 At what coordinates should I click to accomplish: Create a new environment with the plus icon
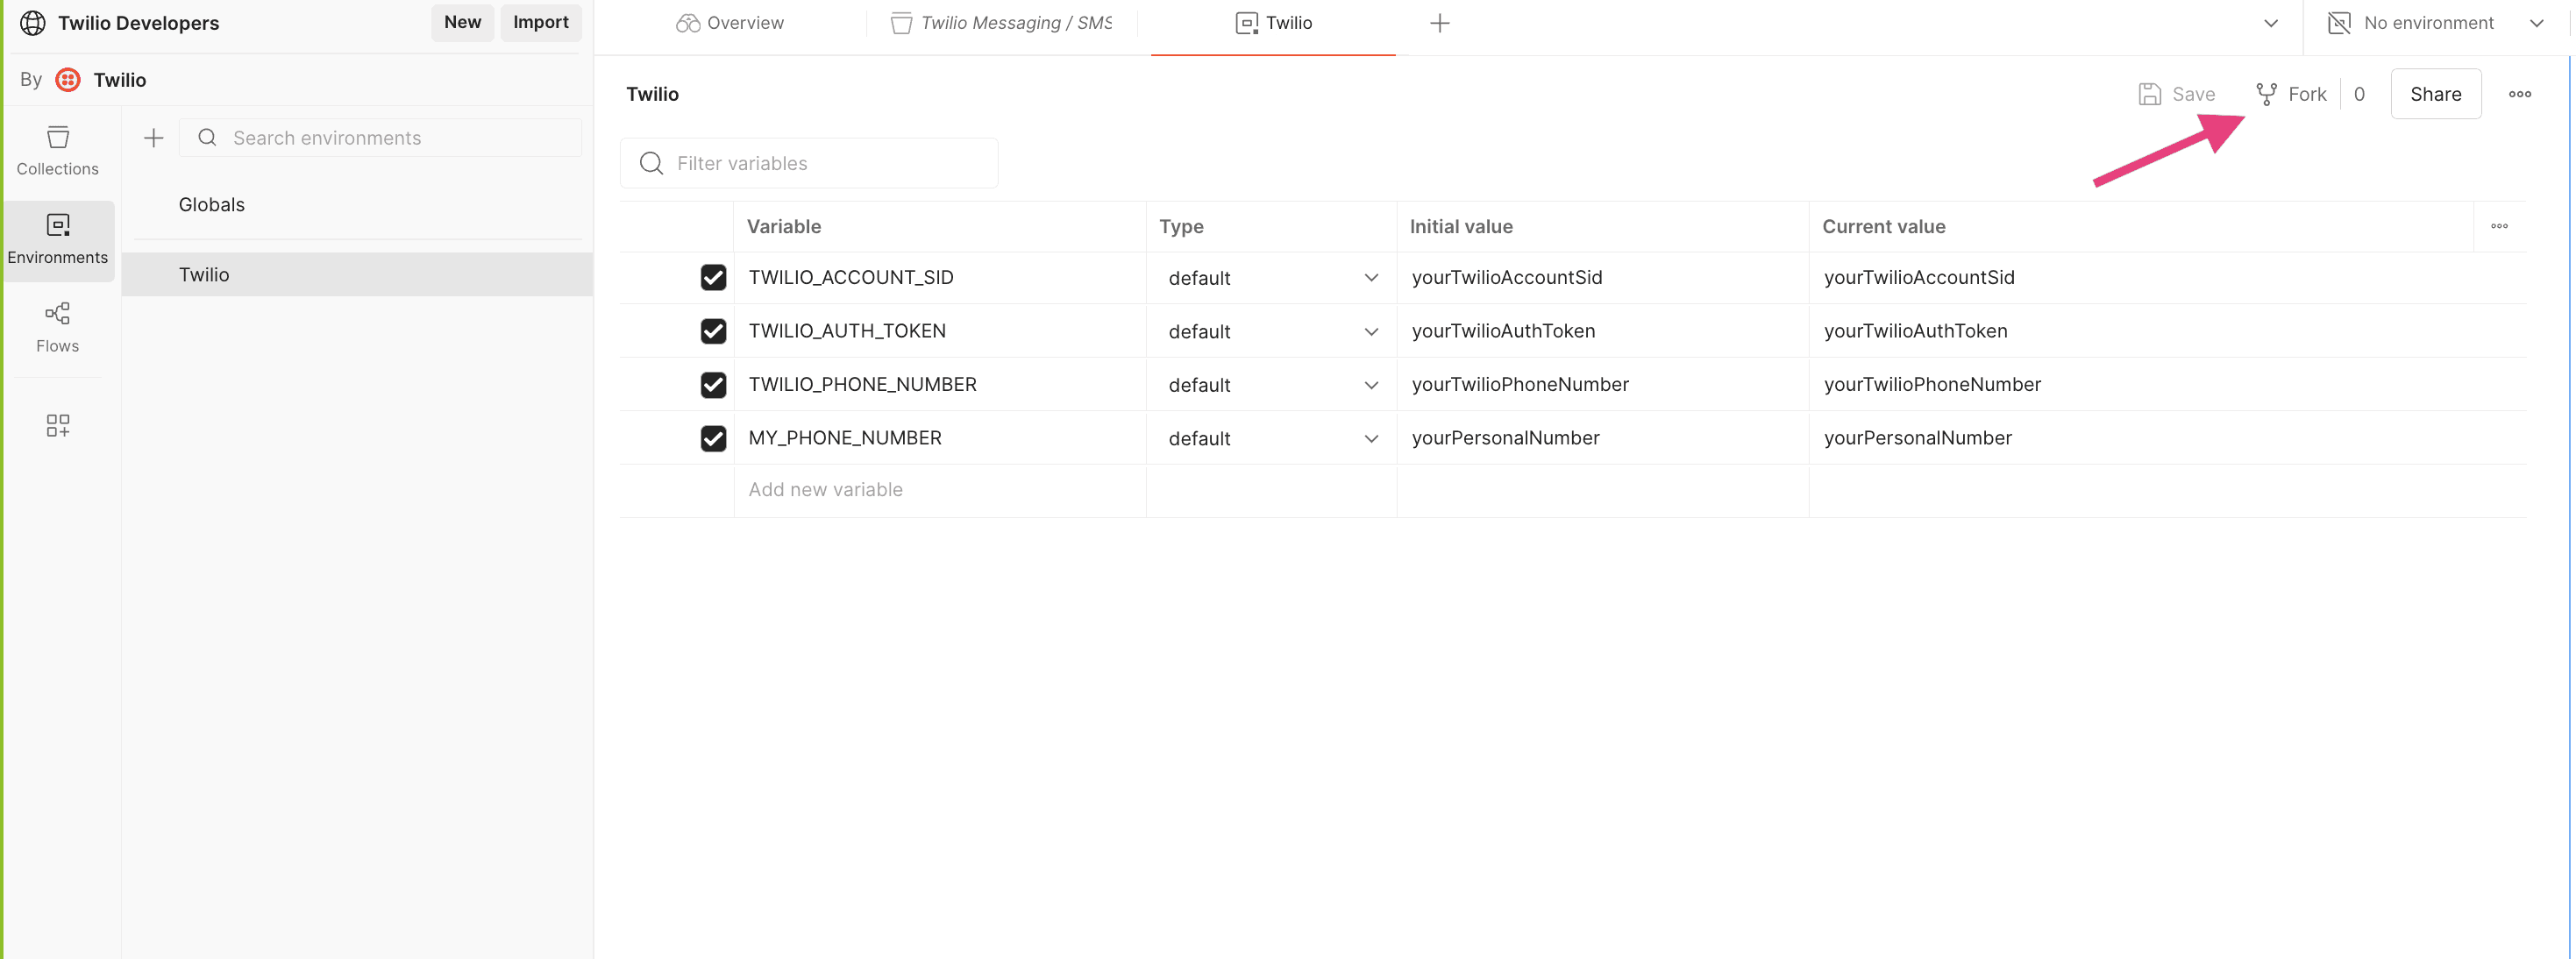pos(152,137)
